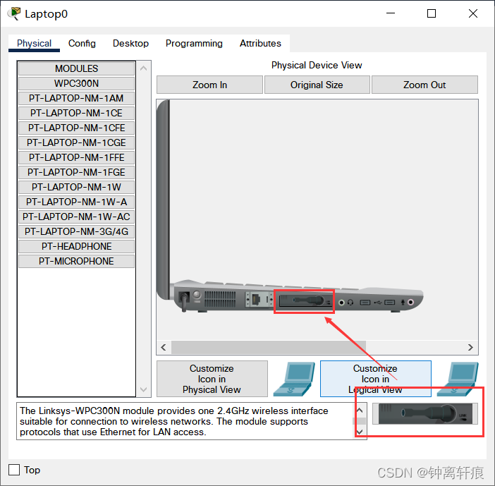
Task: Select the PT-LAPTOP-NM-1CFE module
Action: (x=76, y=128)
